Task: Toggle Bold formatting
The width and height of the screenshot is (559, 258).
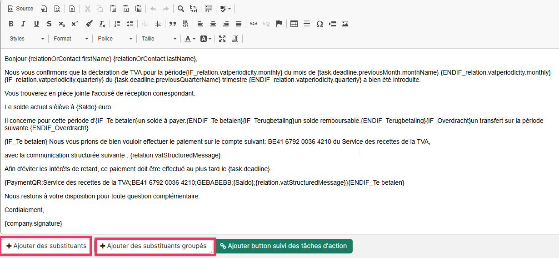Action: tap(11, 24)
